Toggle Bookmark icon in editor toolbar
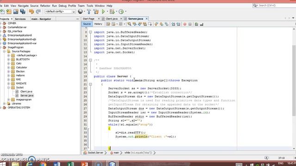The width and height of the screenshot is (296, 166). point(166,24)
